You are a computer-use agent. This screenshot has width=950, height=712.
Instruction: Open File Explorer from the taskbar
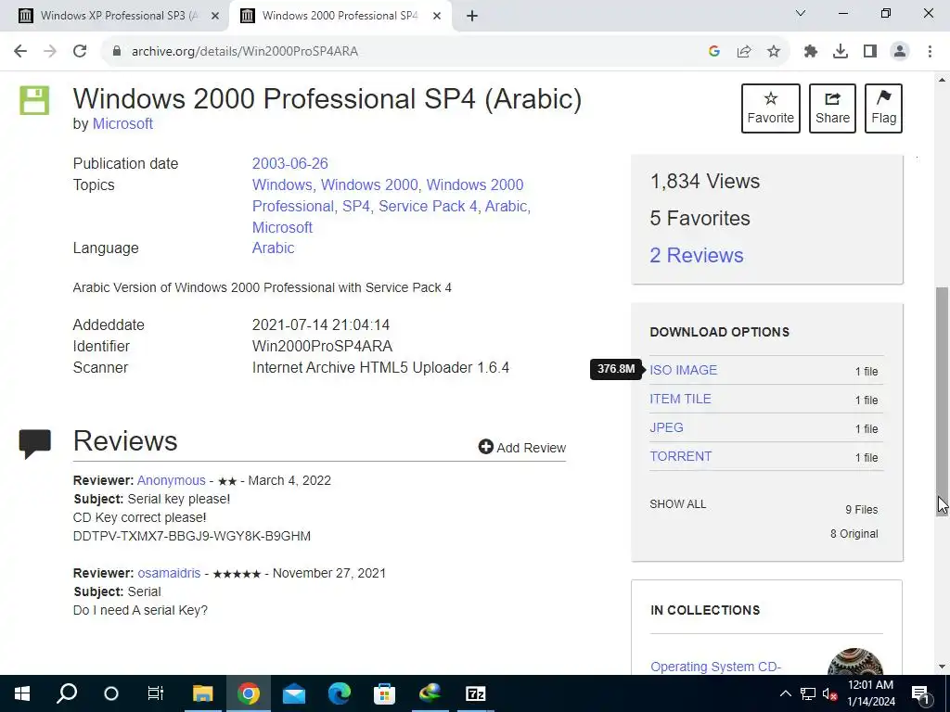203,693
